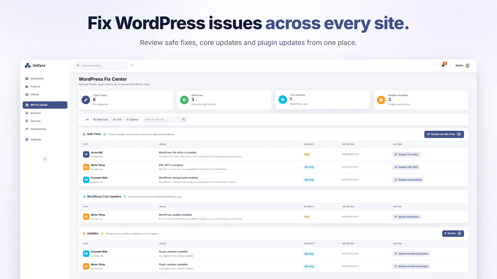Click Disable File Editor button

(x=406, y=154)
